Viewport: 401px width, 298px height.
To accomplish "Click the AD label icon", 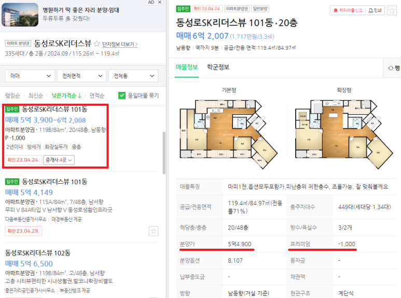I will (151, 2).
